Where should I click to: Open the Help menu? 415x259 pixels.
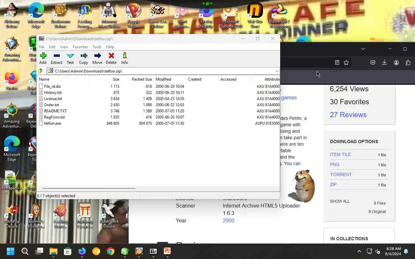110,47
